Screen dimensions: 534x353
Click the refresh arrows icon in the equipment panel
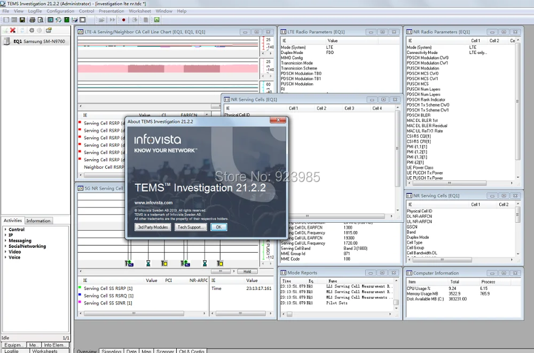[x=22, y=30]
